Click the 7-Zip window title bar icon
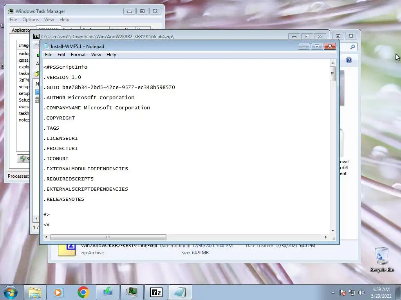The width and height of the screenshot is (401, 300). (36, 36)
